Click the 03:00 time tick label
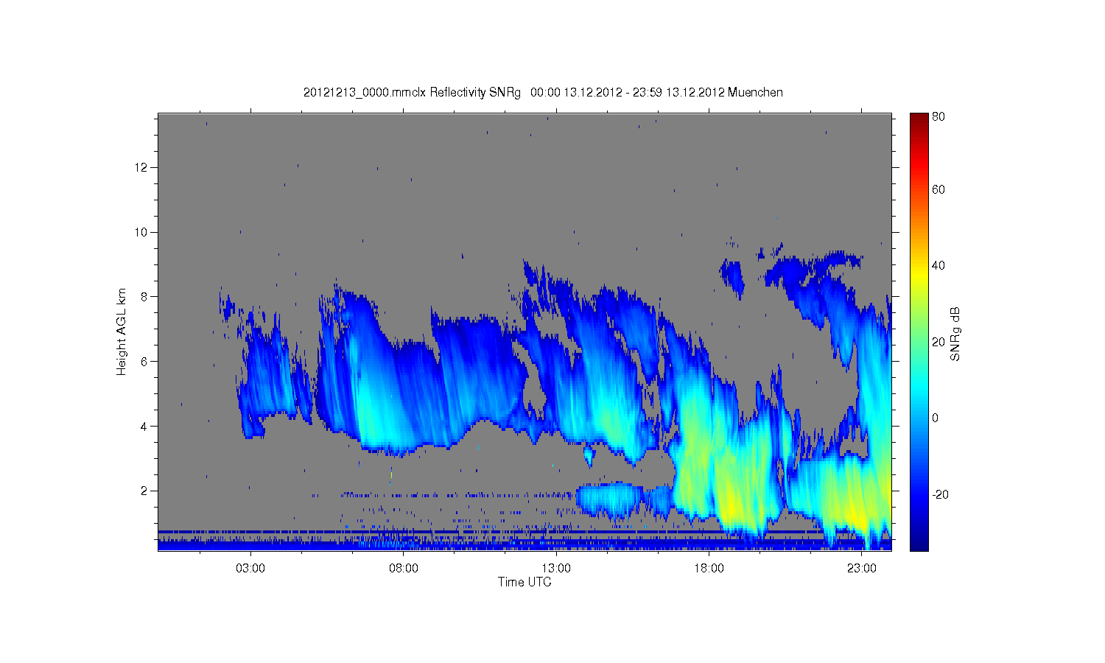This screenshot has width=1105, height=663. (250, 569)
